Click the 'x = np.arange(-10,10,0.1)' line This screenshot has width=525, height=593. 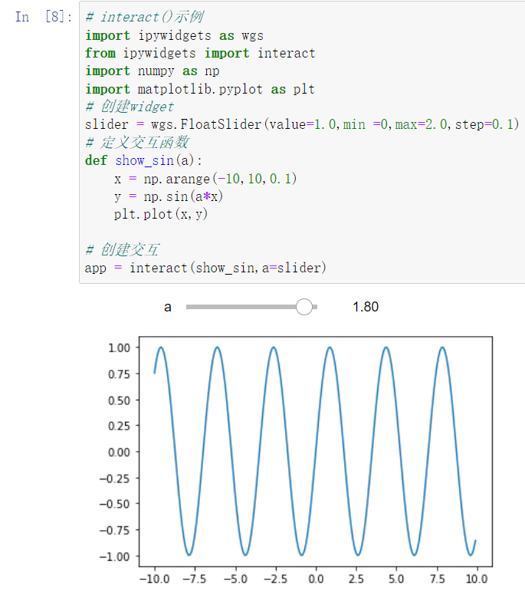[205, 179]
